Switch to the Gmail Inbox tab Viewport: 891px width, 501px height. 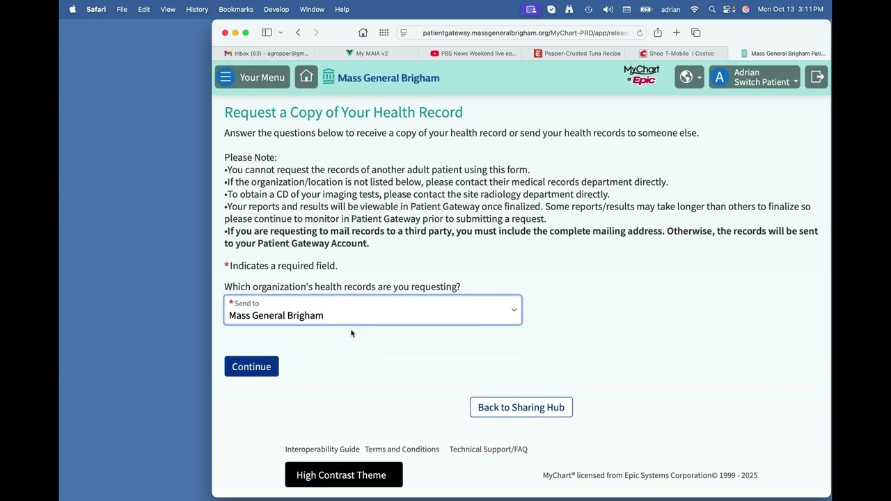(265, 53)
